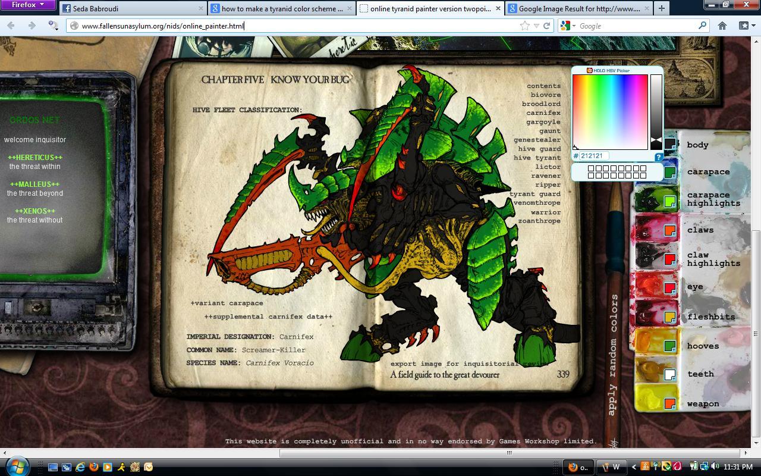Switch to the Google Image Result tab
This screenshot has width=761, height=476.
pos(578,8)
